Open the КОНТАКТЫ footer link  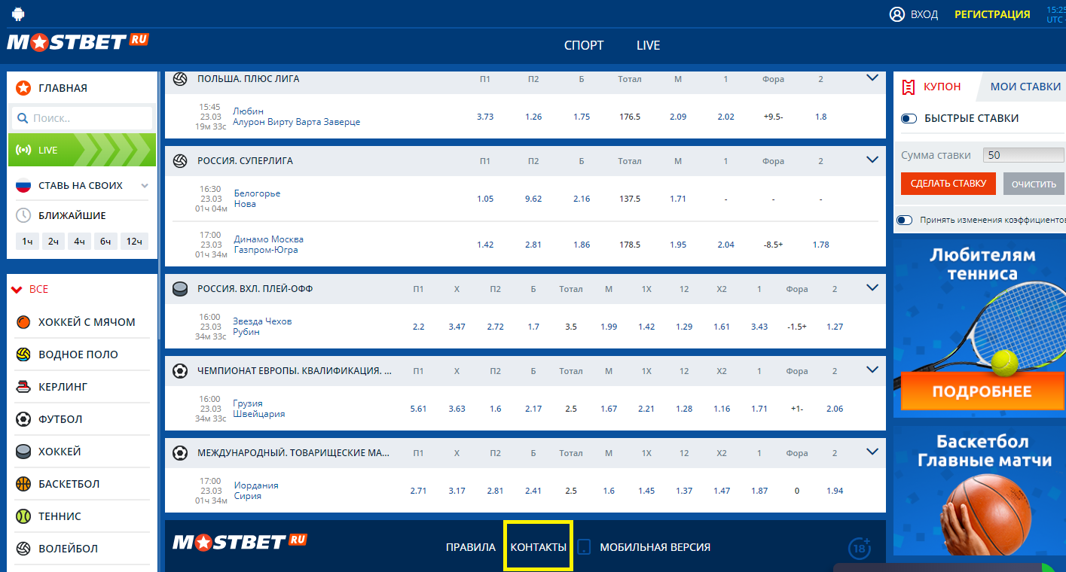pos(538,547)
